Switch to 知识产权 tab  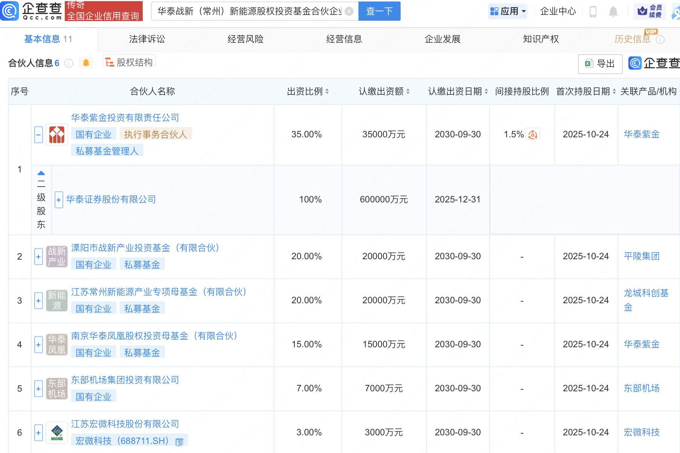click(x=541, y=39)
